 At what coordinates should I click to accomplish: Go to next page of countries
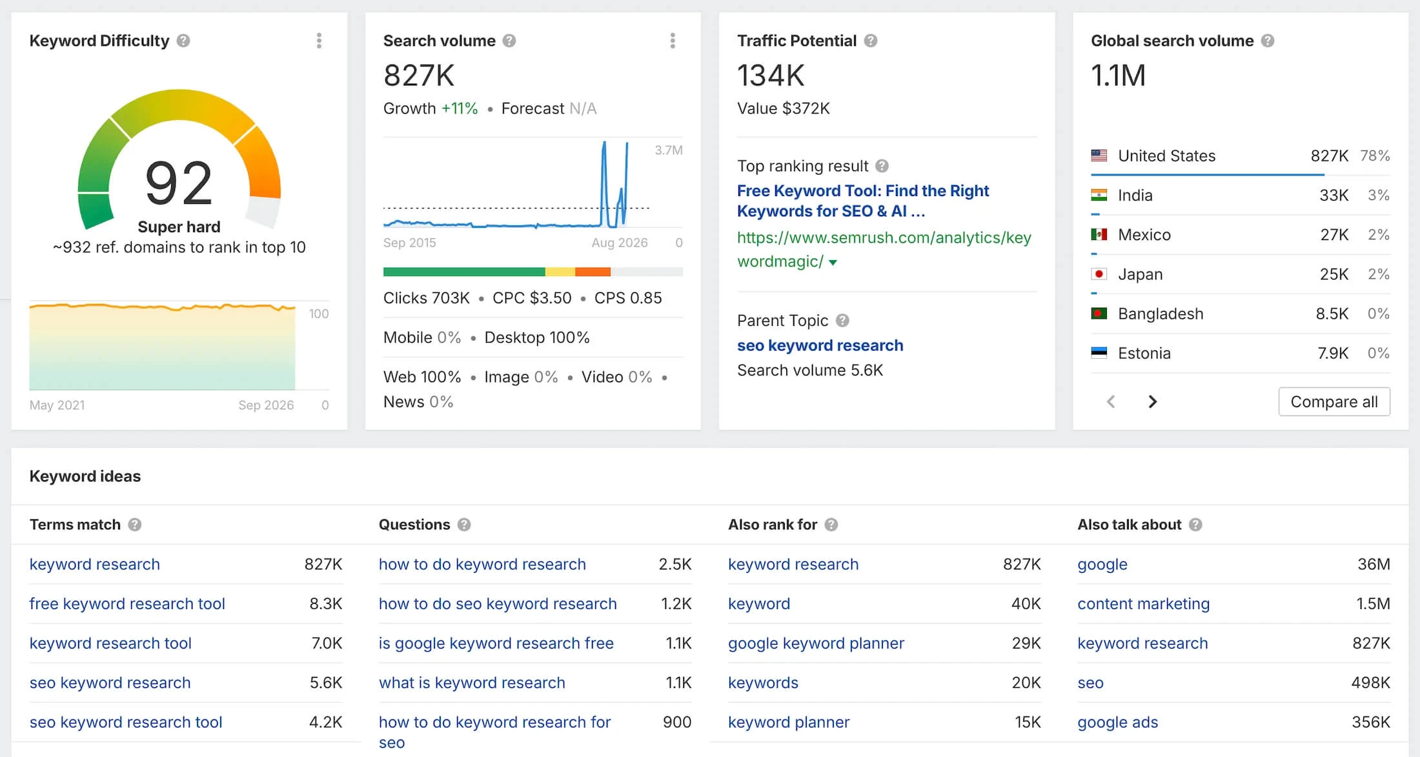[x=1153, y=401]
